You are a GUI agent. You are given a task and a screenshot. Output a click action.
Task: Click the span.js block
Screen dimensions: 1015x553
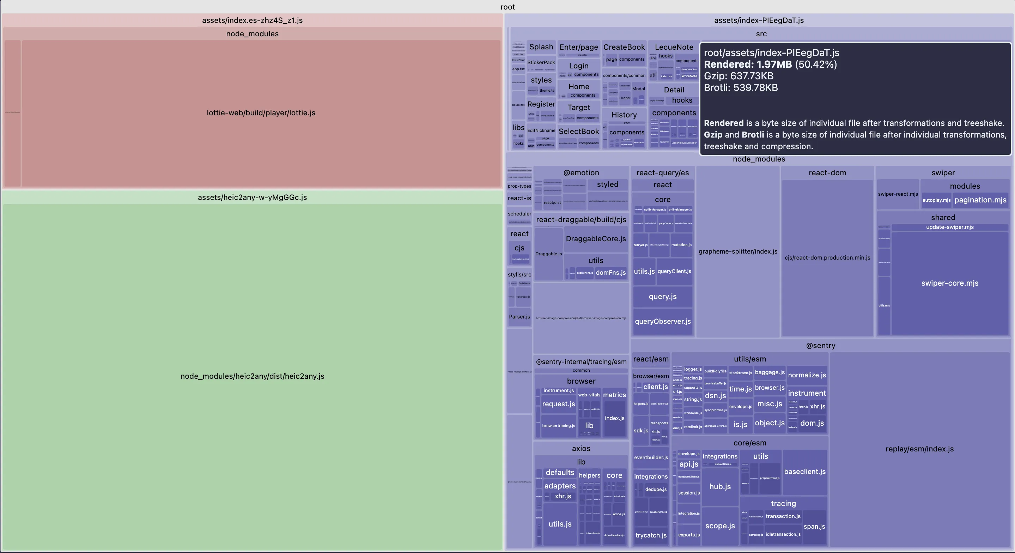pyautogui.click(x=814, y=527)
